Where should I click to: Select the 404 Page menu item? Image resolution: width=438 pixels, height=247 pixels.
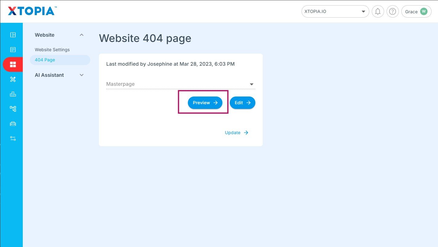45,60
